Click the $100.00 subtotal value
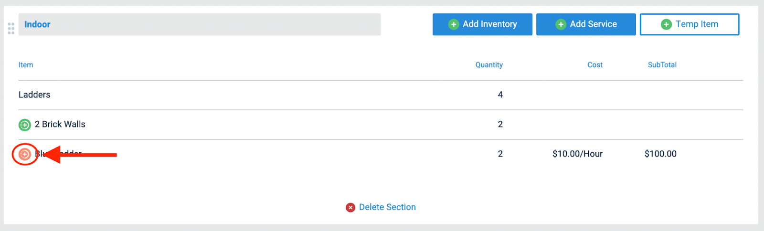The height and width of the screenshot is (231, 764). pyautogui.click(x=660, y=154)
